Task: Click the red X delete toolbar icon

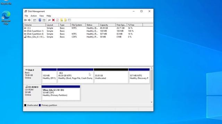Action: point(53,20)
